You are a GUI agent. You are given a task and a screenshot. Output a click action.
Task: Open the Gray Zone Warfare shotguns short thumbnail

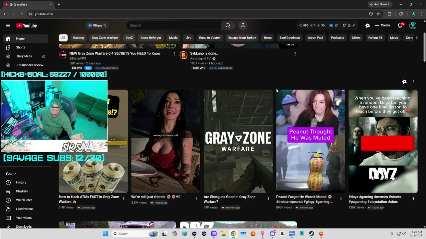click(238, 141)
